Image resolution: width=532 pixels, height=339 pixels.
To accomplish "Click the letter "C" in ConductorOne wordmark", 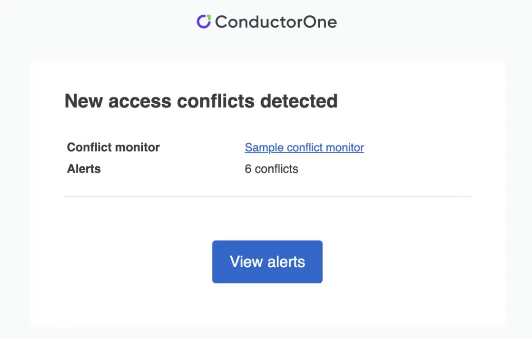I will [x=221, y=22].
